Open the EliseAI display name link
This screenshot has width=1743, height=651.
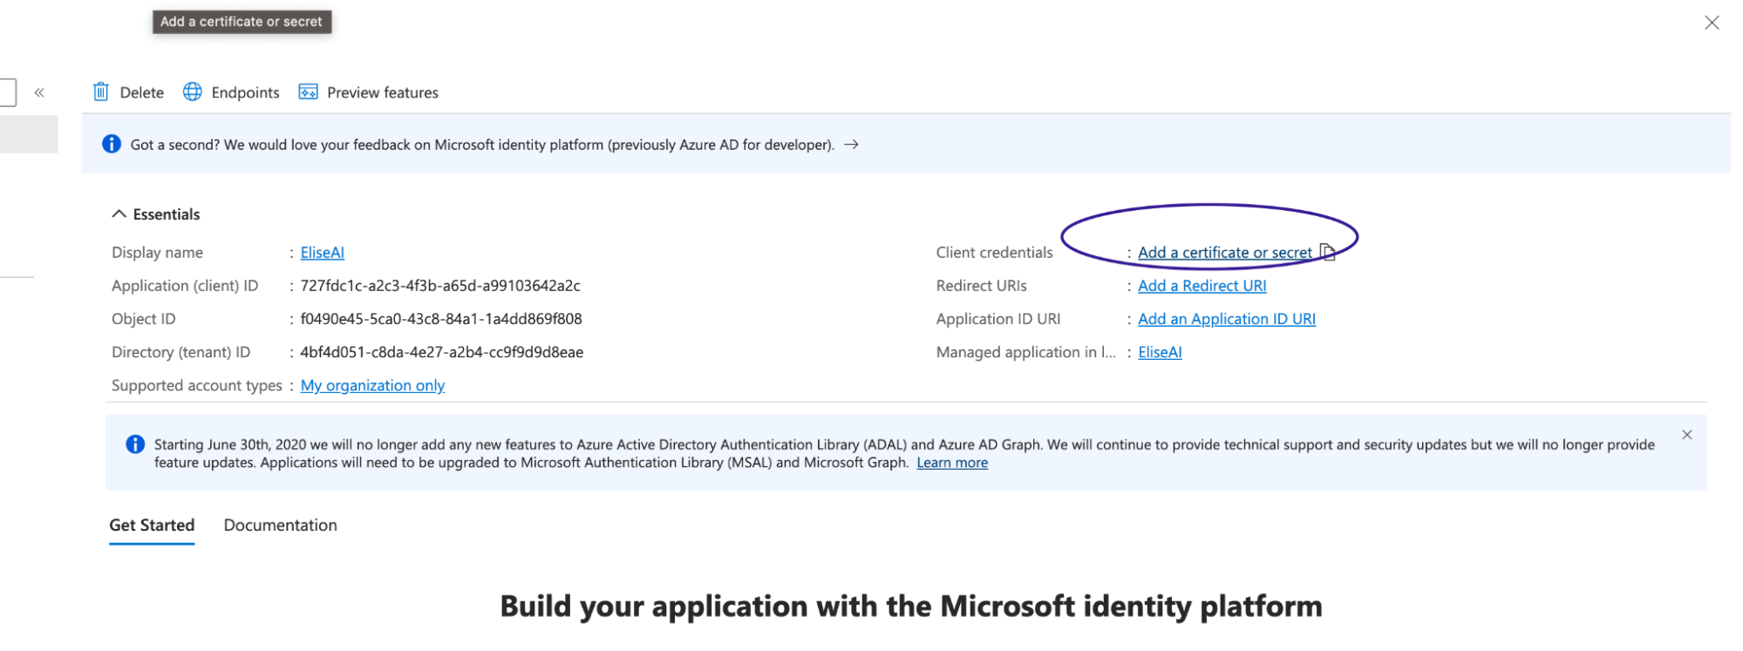pyautogui.click(x=323, y=252)
